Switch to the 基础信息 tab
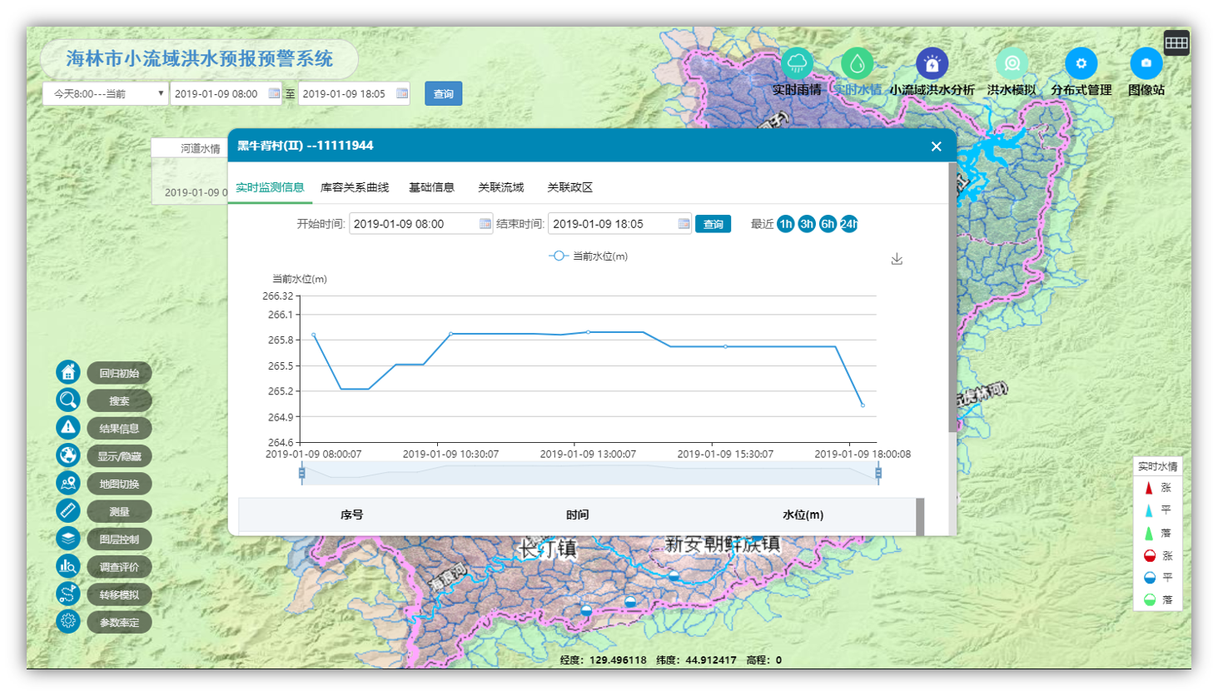This screenshot has height=696, width=1218. (x=431, y=187)
